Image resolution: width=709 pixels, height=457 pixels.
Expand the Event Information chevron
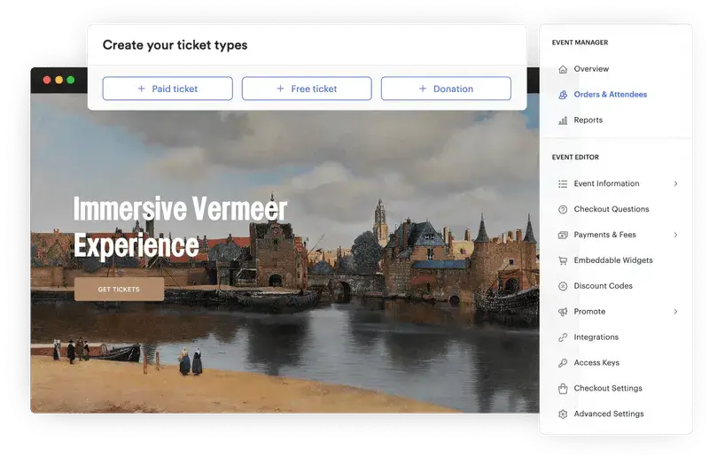[675, 183]
